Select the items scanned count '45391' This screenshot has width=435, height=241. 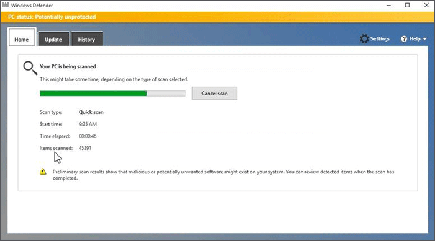click(x=85, y=148)
